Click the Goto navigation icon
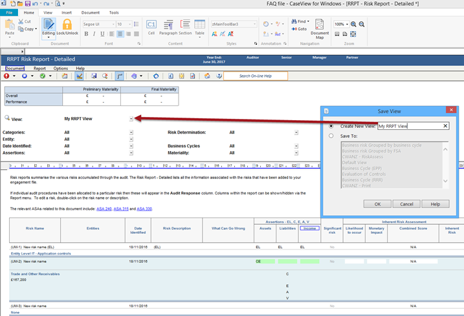 (x=294, y=29)
